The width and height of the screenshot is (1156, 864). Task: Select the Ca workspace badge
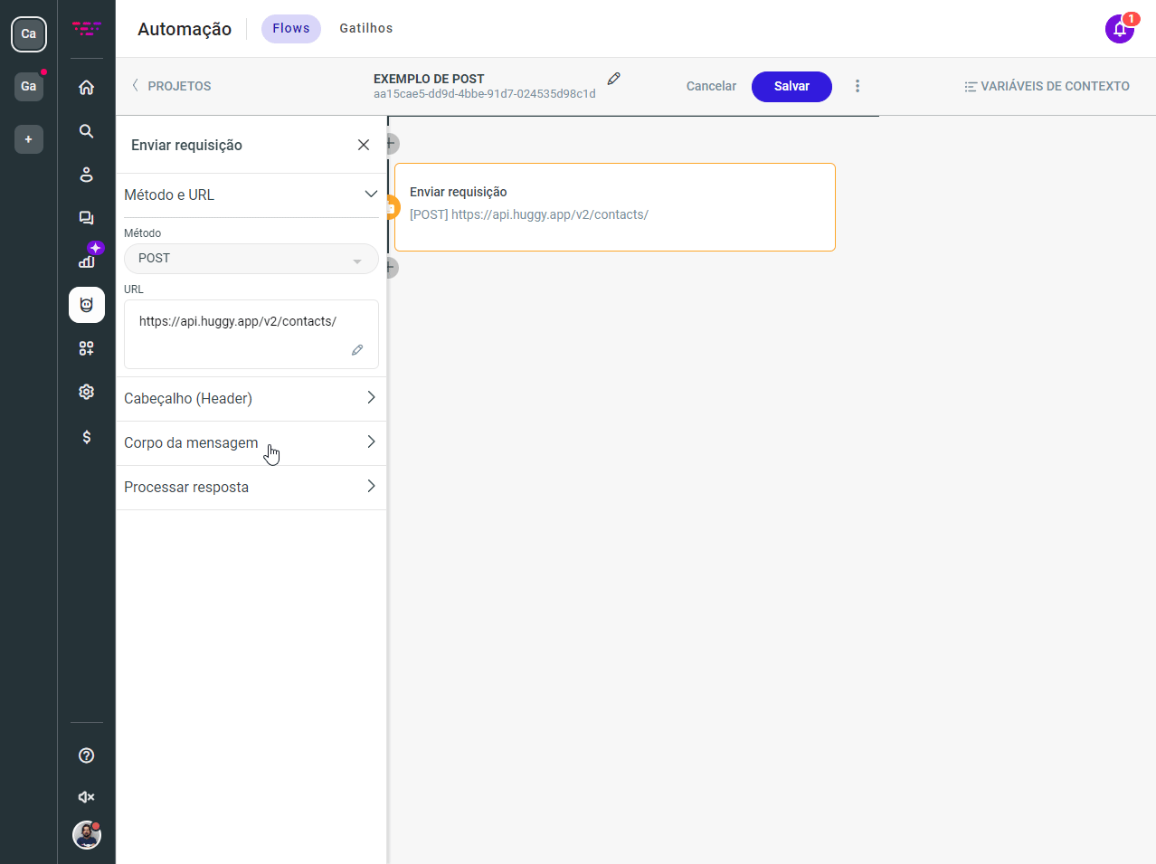point(29,34)
